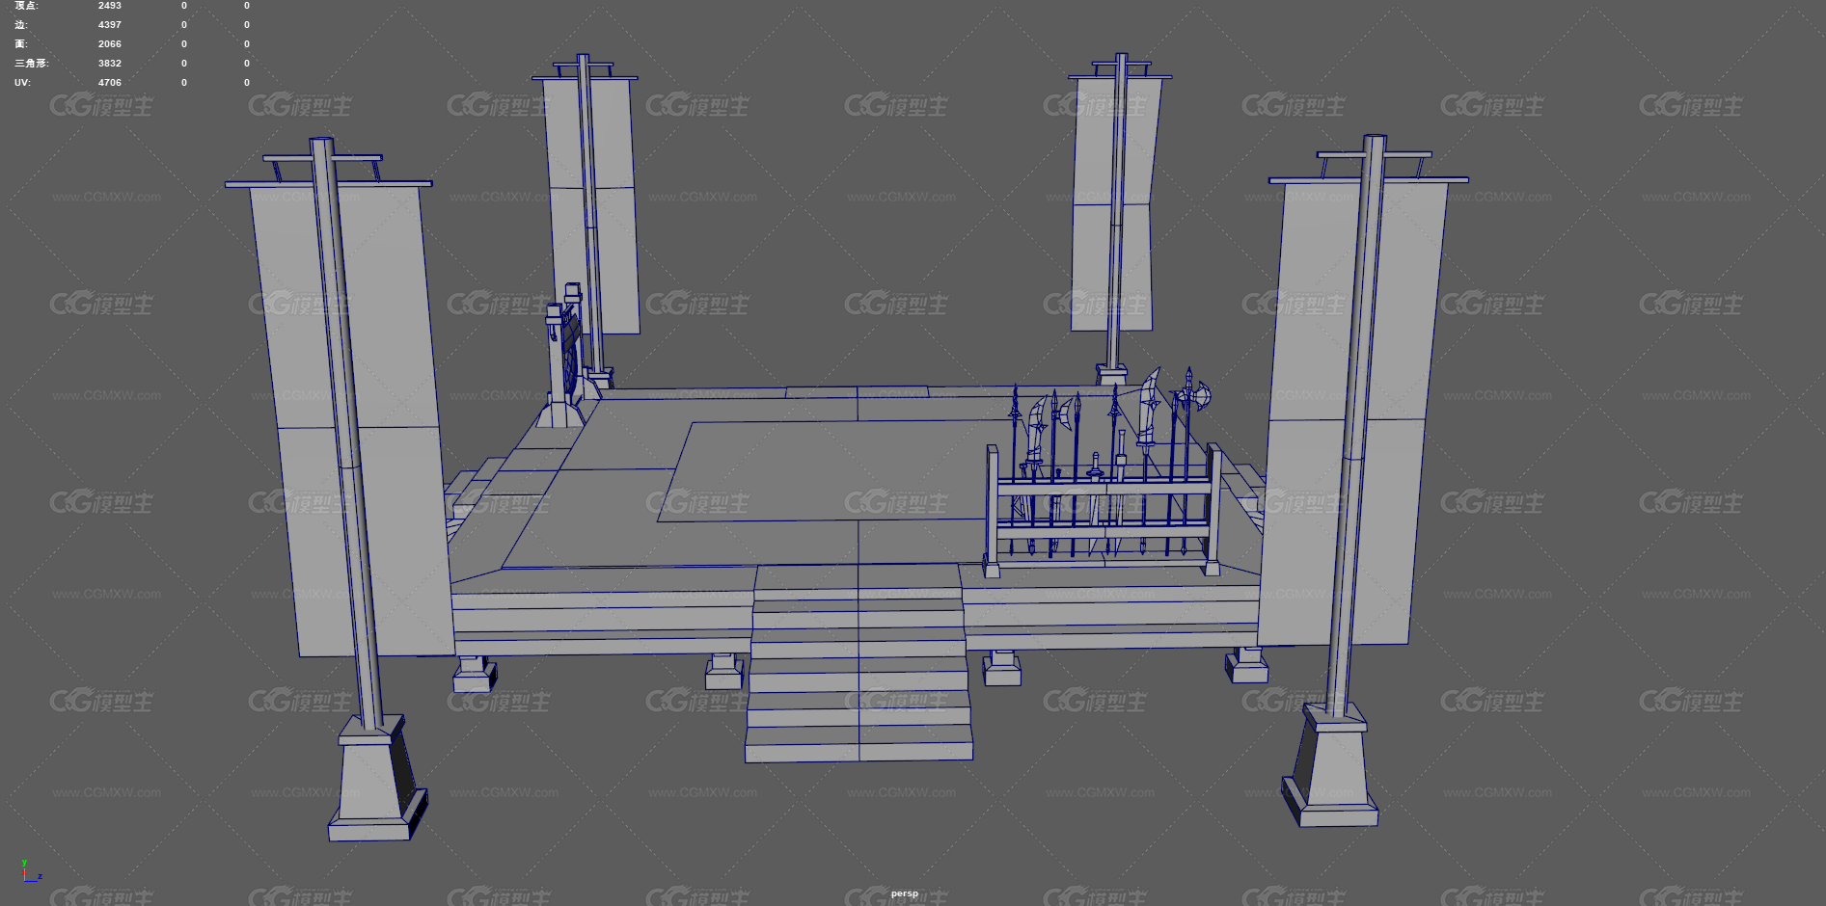The height and width of the screenshot is (906, 1826).
Task: Click the '边:' edge count label
Action: [x=21, y=25]
